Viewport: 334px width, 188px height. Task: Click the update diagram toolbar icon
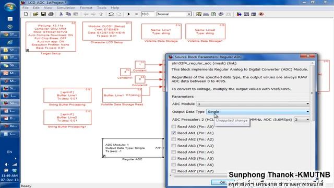pos(221,14)
